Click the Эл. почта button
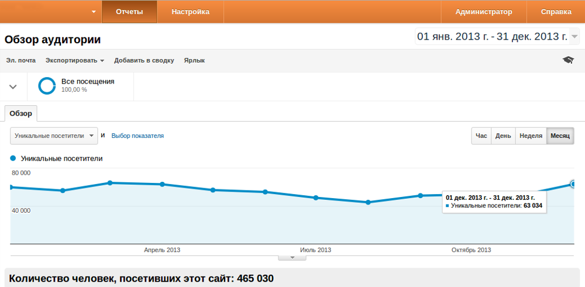This screenshot has width=585, height=287. (21, 60)
